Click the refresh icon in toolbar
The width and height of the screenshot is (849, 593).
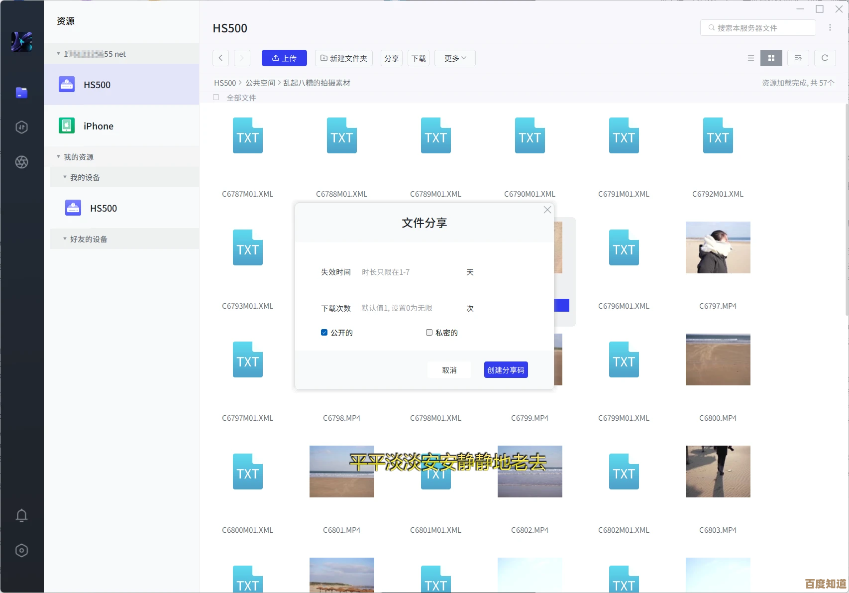coord(825,58)
